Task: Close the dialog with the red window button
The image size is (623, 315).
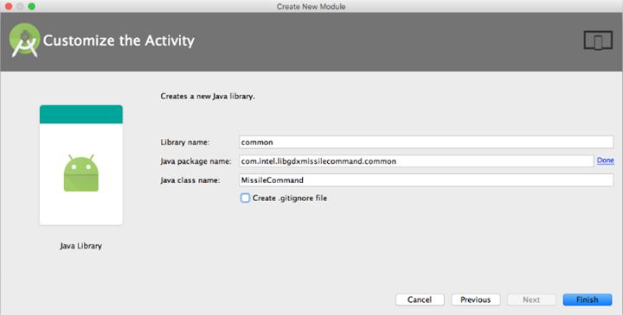Action: tap(9, 6)
